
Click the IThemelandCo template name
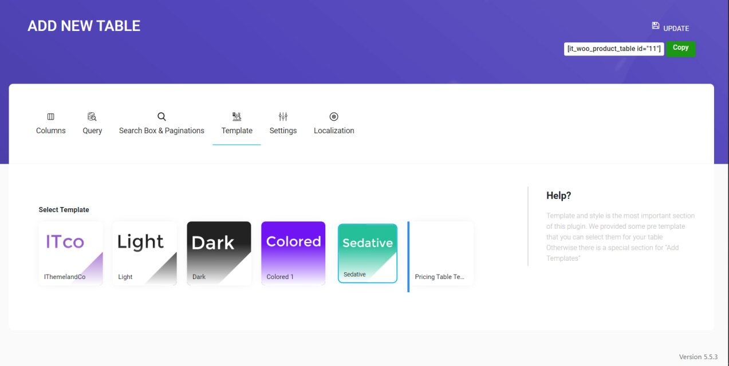(x=65, y=277)
